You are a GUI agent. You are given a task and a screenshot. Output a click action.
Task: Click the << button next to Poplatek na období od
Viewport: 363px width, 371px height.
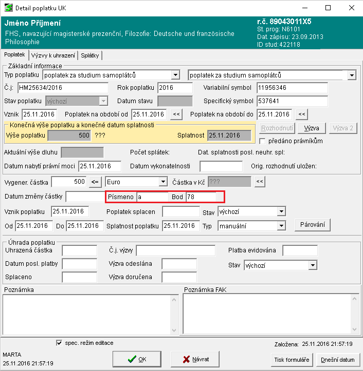176,114
